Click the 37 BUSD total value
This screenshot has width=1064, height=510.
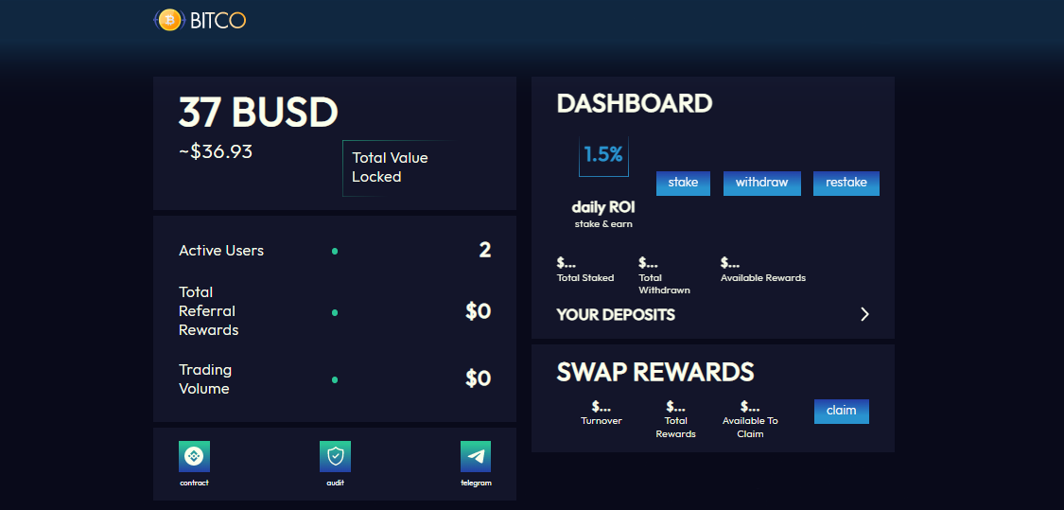258,113
